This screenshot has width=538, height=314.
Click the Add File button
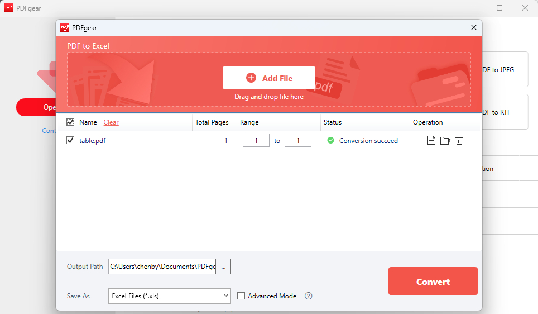269,78
